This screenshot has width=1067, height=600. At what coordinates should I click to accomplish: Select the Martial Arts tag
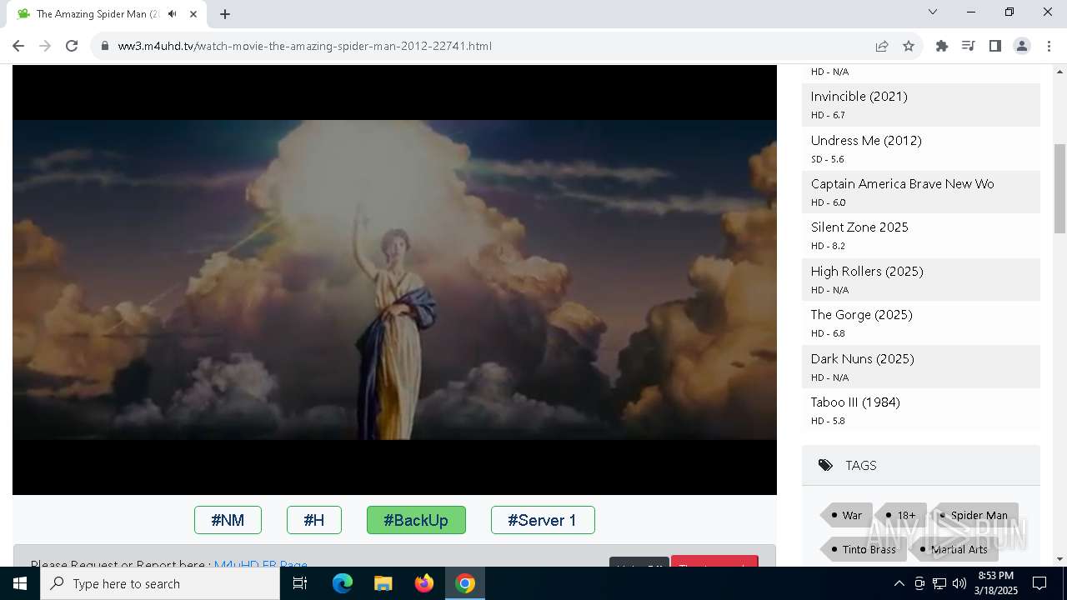[954, 549]
